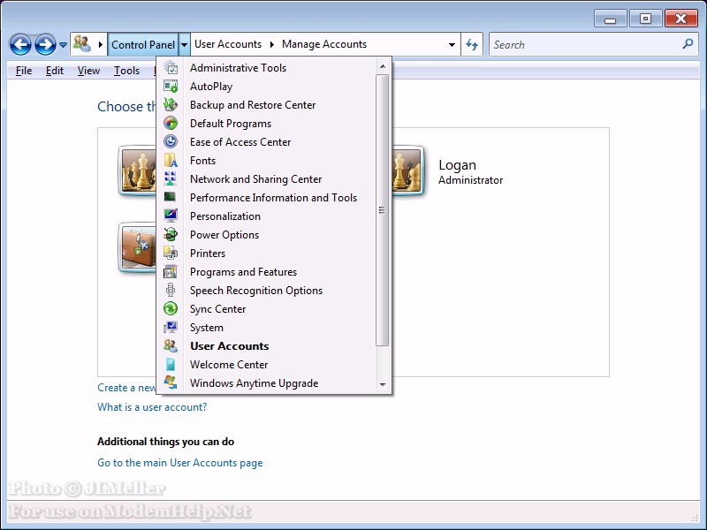Click the Fonts folder icon
707x530 pixels.
(x=171, y=160)
